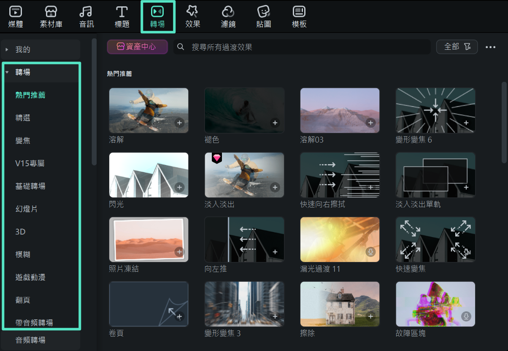Image resolution: width=508 pixels, height=351 pixels.
Task: Open the 模板 templates icon
Action: click(x=299, y=12)
